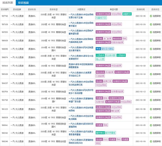Select the date cell 2021-01-22
This screenshot has width=162, height=146.
tap(140, 41)
